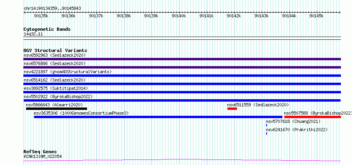
Task: Click the nsv6592963 (Sedlazeck2020) variant label
Action: tap(55, 55)
